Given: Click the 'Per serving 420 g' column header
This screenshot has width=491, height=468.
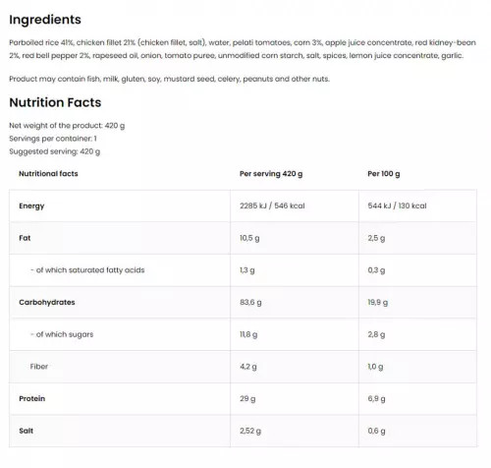Looking at the screenshot, I should pyautogui.click(x=271, y=174).
